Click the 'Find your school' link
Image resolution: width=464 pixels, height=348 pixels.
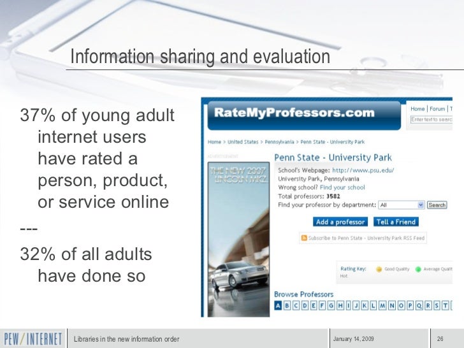342,187
